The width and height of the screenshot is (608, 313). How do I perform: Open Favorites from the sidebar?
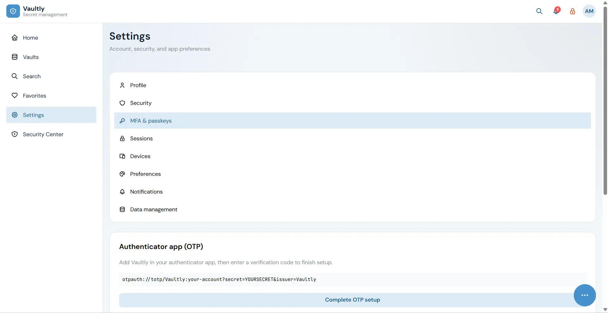coord(51,96)
